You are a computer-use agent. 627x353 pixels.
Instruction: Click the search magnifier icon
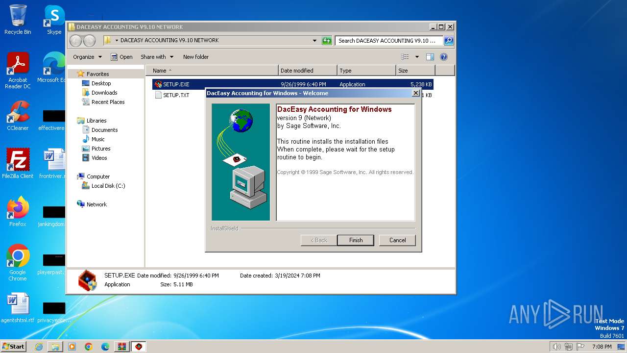[x=448, y=41]
